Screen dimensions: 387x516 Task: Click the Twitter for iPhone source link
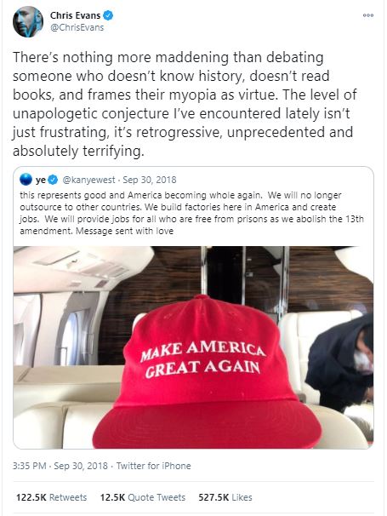[x=154, y=466]
